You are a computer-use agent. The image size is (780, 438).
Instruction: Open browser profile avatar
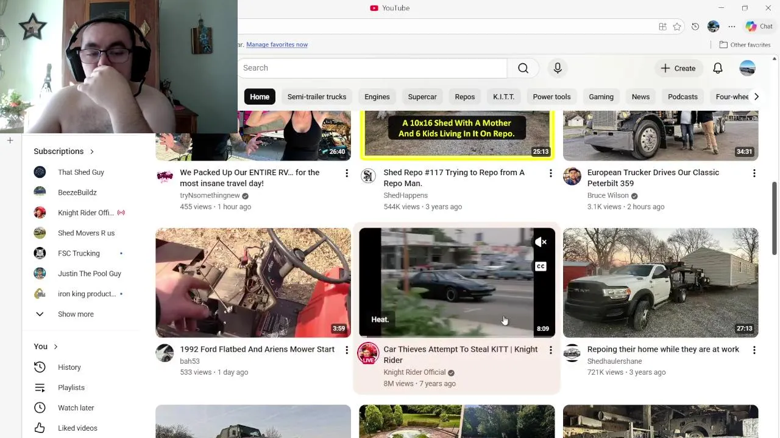[714, 27]
